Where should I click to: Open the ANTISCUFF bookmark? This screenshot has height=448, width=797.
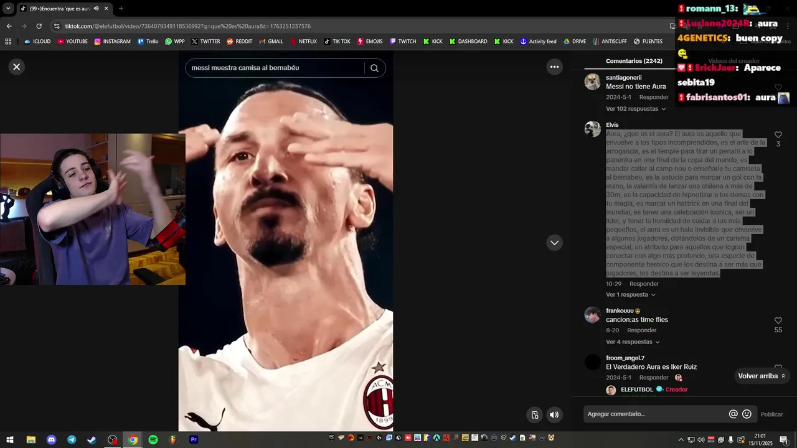click(610, 42)
